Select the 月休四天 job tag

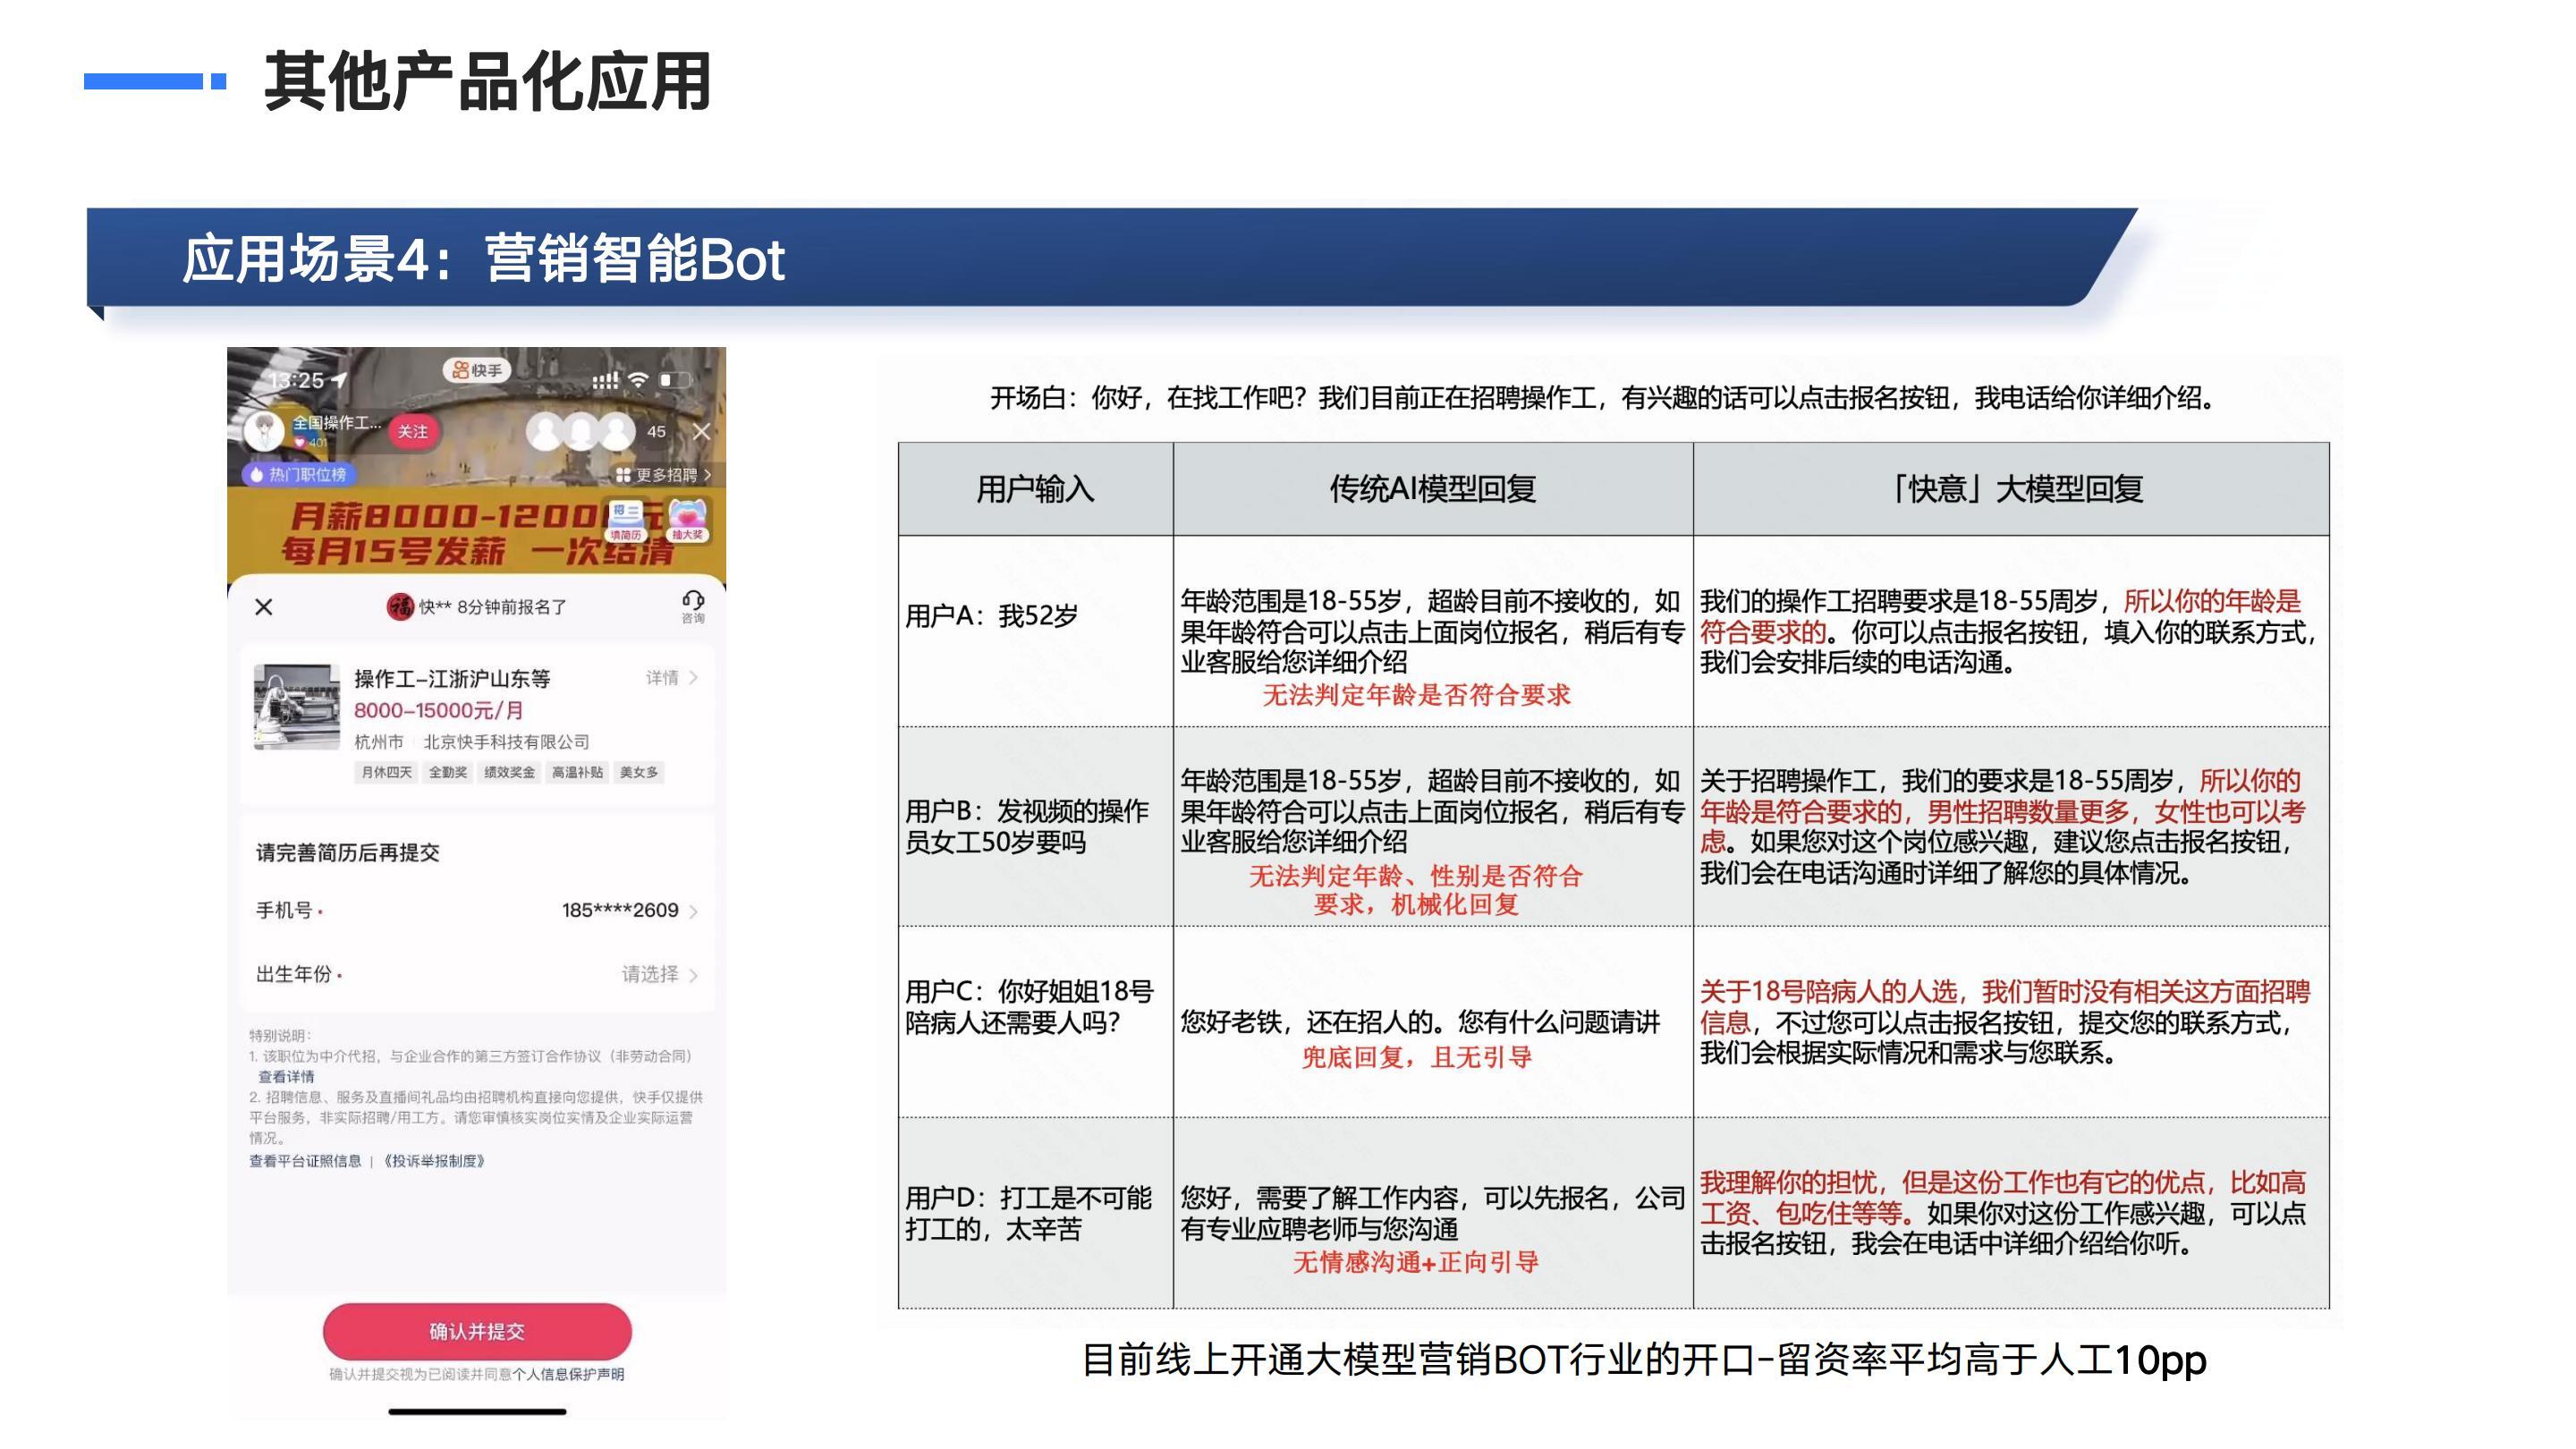(386, 772)
